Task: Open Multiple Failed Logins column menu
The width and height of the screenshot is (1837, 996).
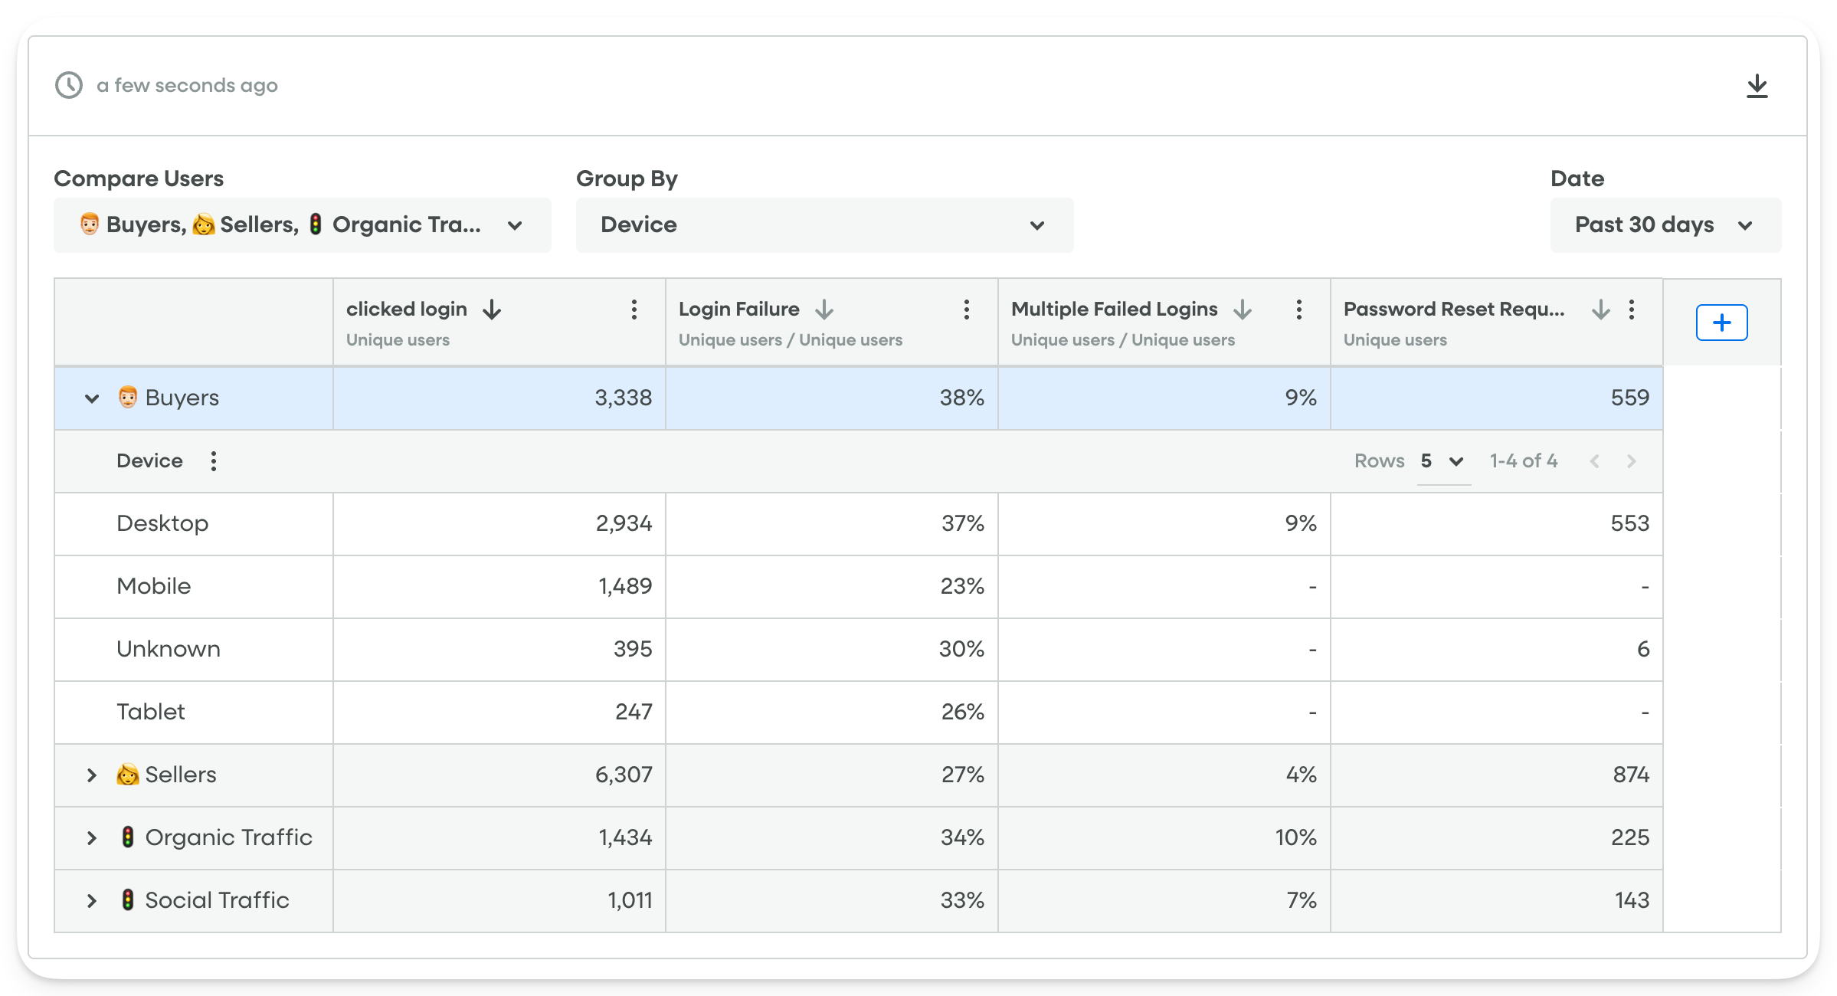Action: 1298,310
